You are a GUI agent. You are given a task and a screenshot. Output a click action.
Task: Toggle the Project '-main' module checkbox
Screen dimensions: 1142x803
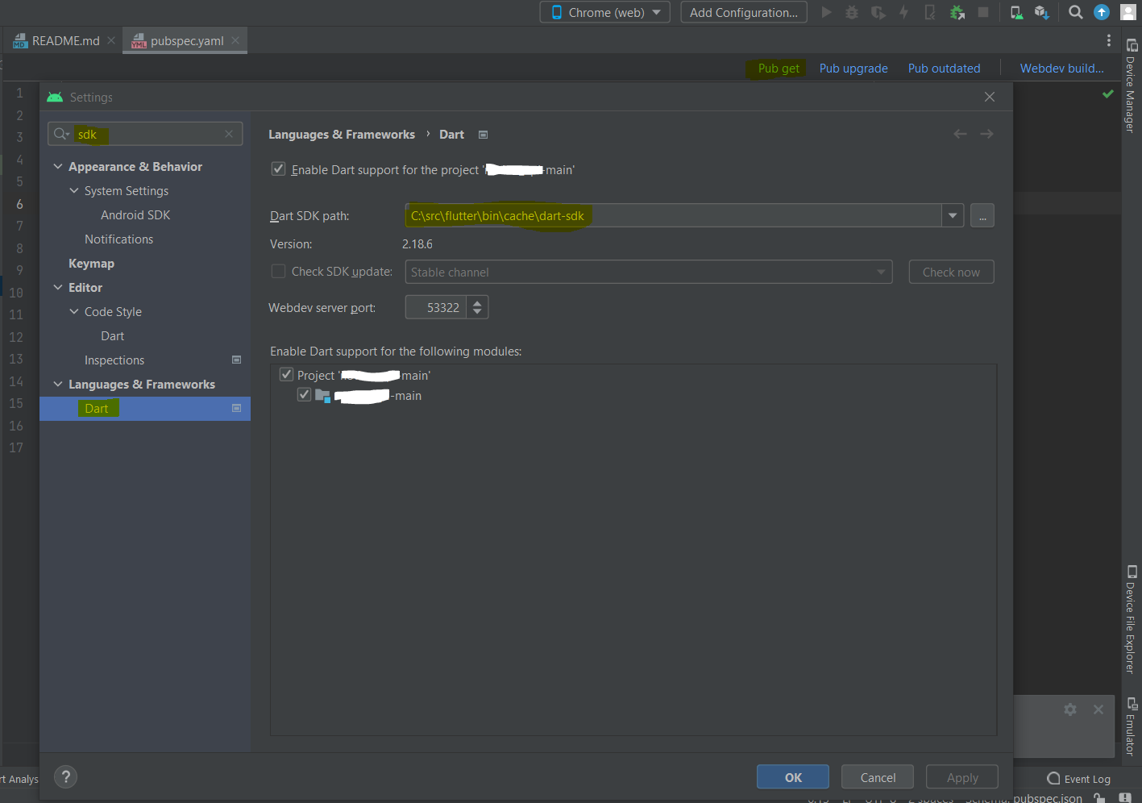click(x=286, y=374)
